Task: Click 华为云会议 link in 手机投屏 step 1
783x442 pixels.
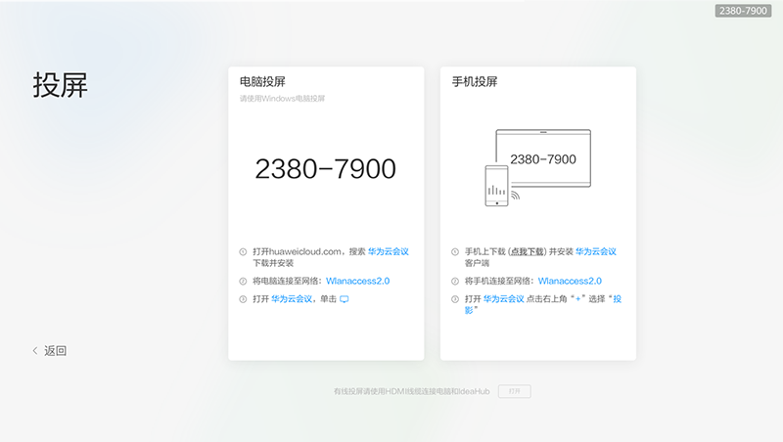Action: click(x=596, y=251)
